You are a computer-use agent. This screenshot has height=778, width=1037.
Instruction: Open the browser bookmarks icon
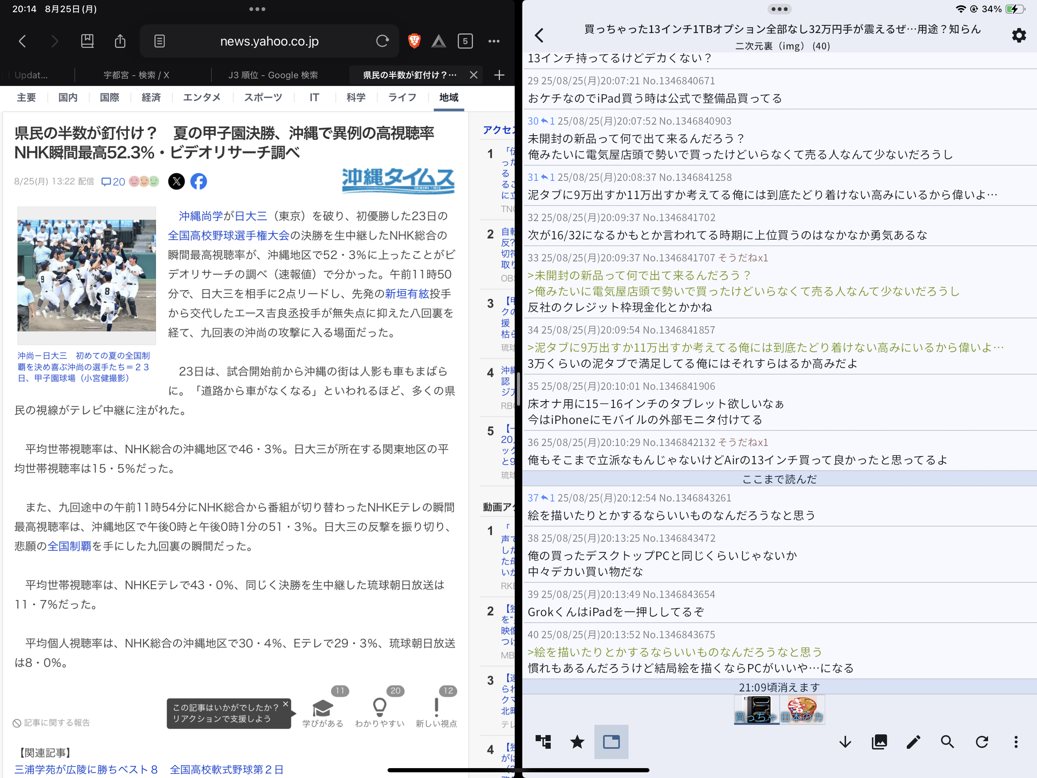[x=87, y=41]
